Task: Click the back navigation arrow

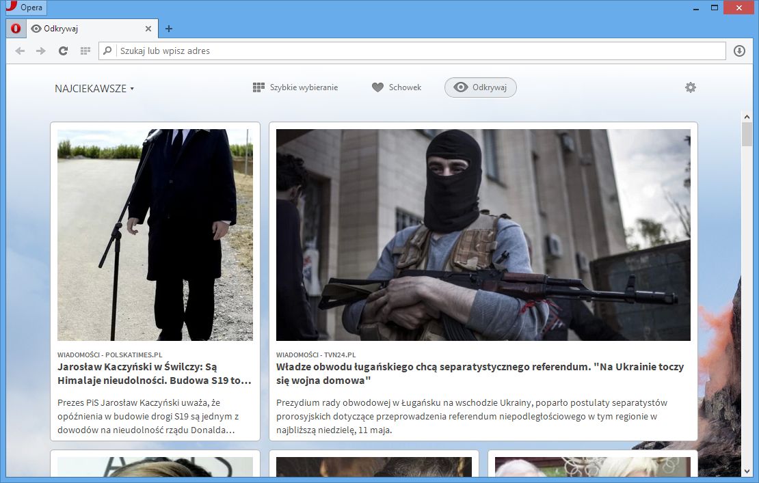Action: [19, 50]
